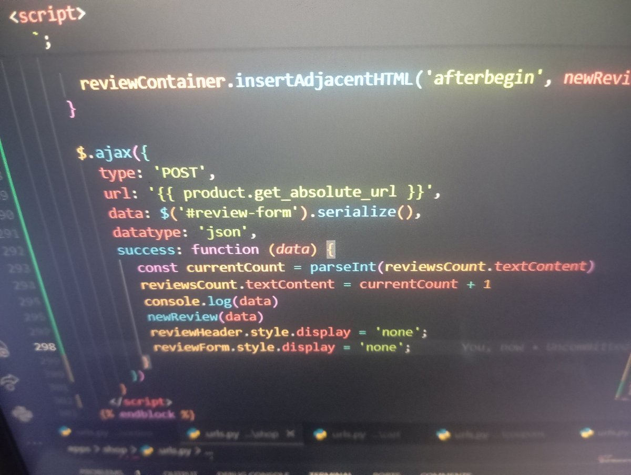Click the 'console.log(data)' line
This screenshot has width=631, height=475.
tap(211, 301)
